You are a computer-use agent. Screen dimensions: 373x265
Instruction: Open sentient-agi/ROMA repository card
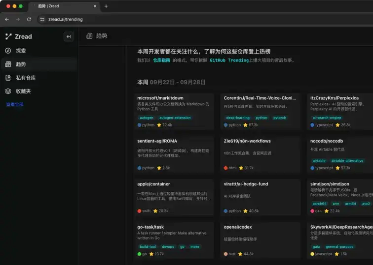(x=174, y=154)
